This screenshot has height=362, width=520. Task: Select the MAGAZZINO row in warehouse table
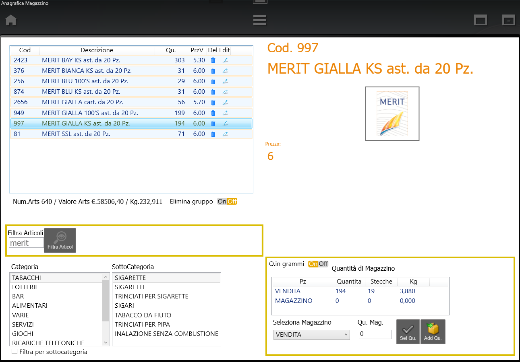[x=360, y=301]
